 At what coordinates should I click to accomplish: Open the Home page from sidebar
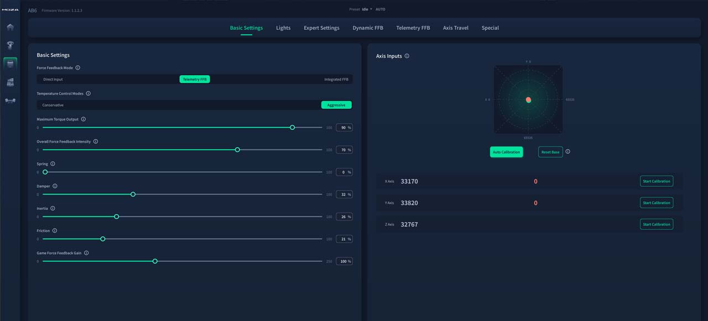coord(10,27)
